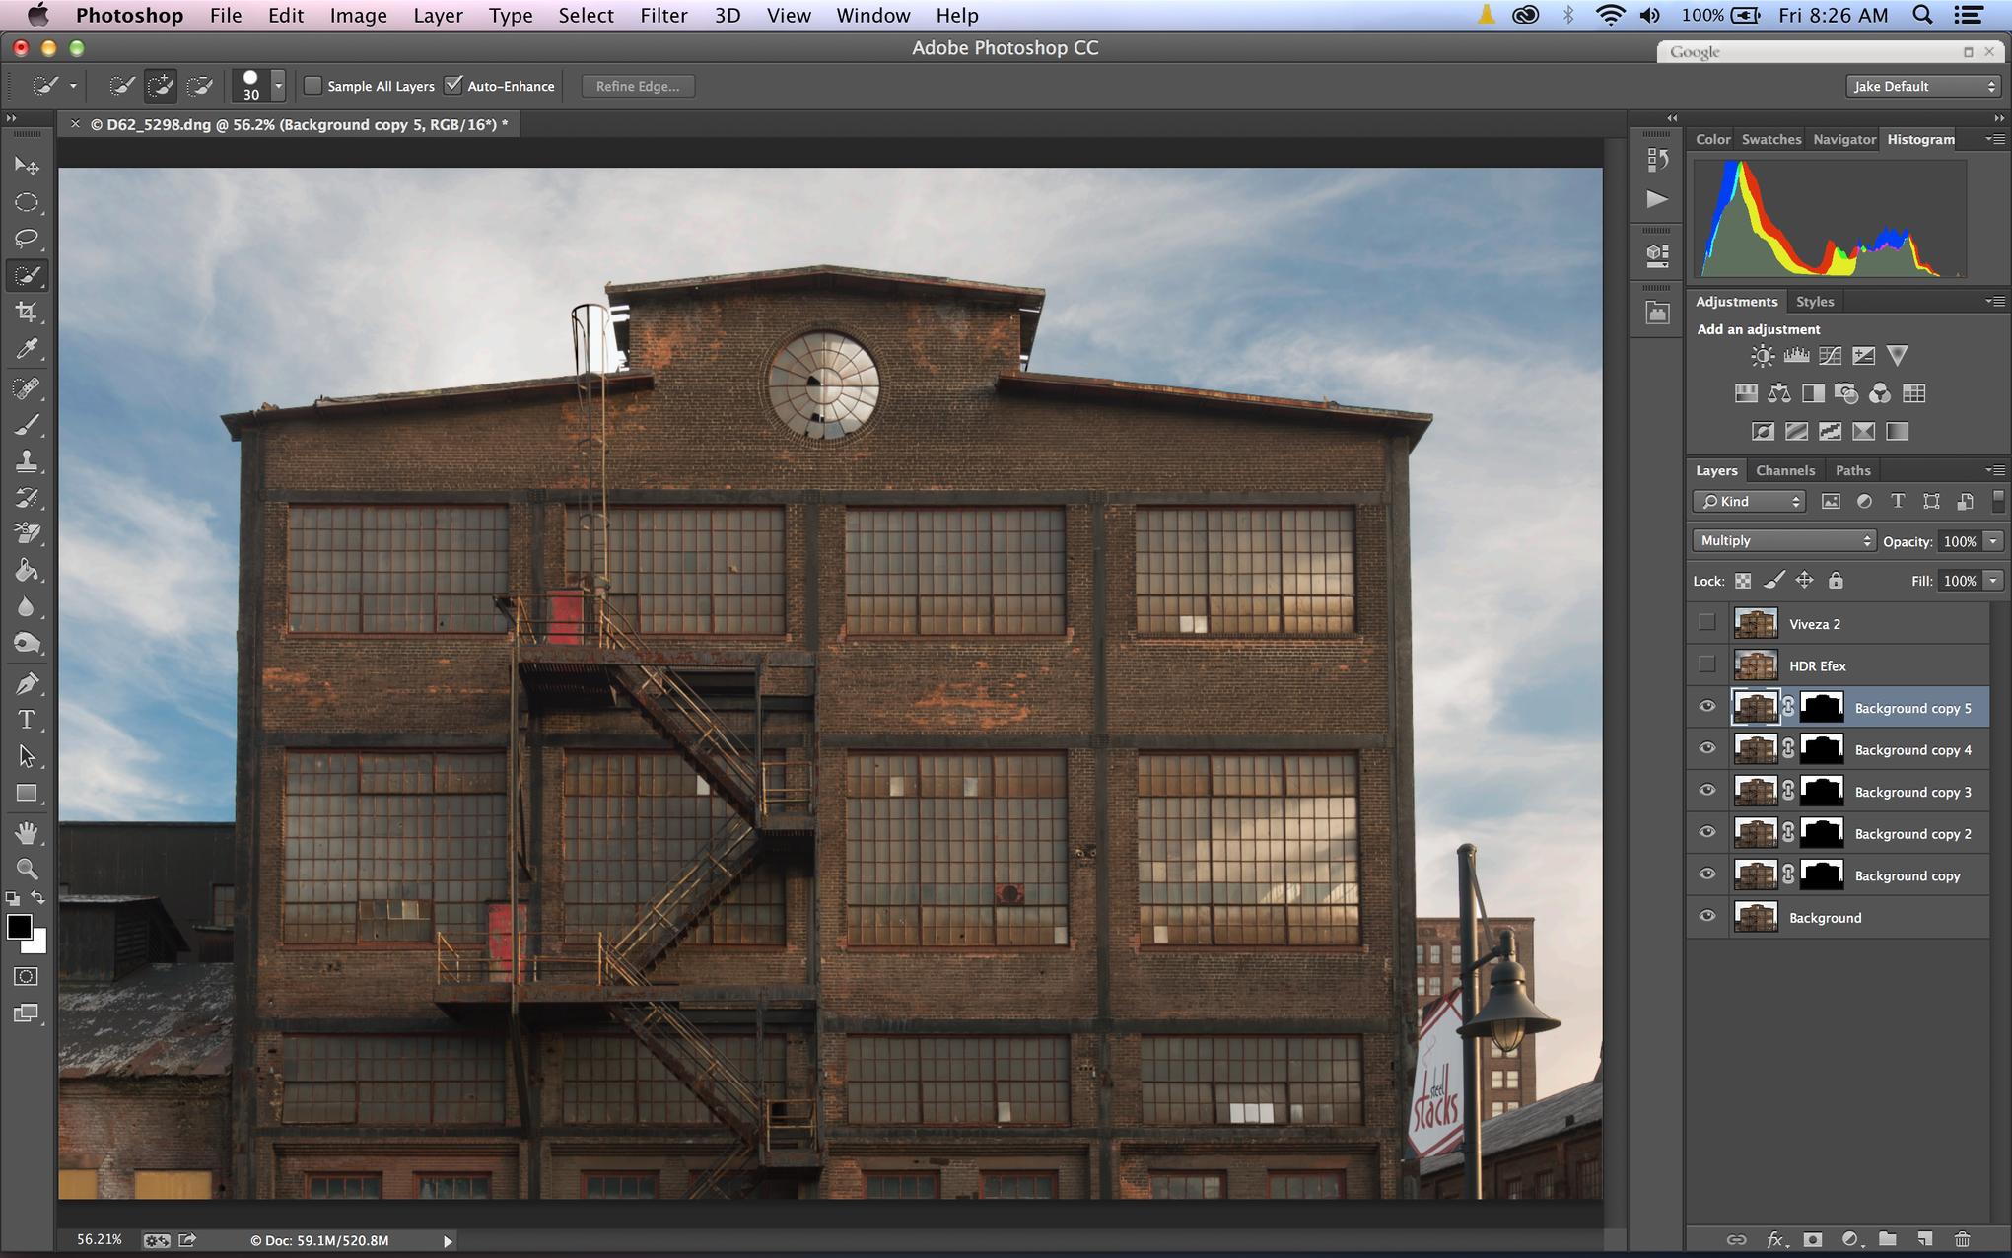2012x1258 pixels.
Task: Click the delete layer trash icon
Action: (x=1962, y=1239)
